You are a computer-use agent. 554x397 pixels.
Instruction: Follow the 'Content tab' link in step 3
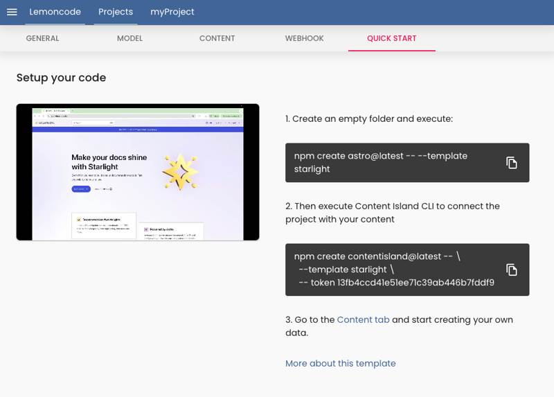363,319
